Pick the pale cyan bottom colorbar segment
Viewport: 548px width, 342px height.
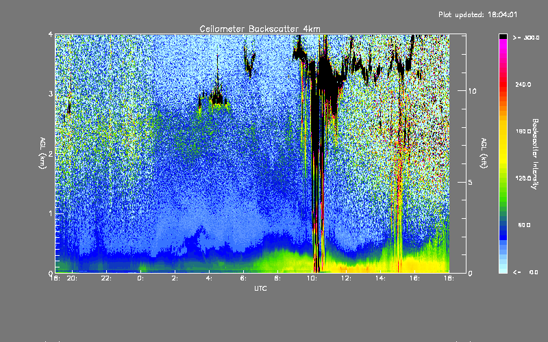coord(503,269)
